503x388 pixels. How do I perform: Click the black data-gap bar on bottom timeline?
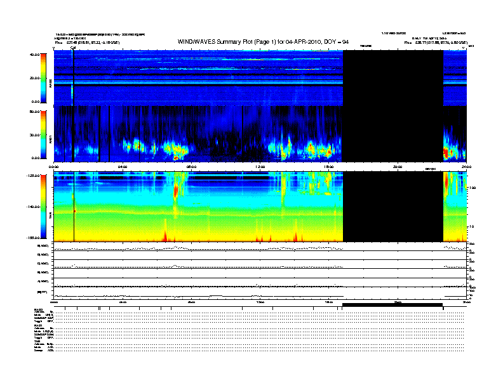coord(392,305)
